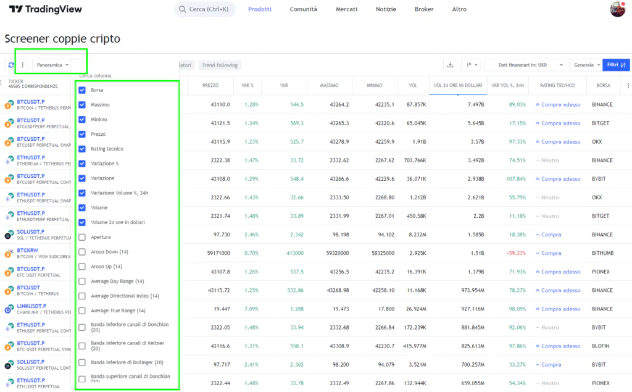Refresh the screener data with the reload icon
Image resolution: width=632 pixels, height=392 pixels.
pos(11,65)
